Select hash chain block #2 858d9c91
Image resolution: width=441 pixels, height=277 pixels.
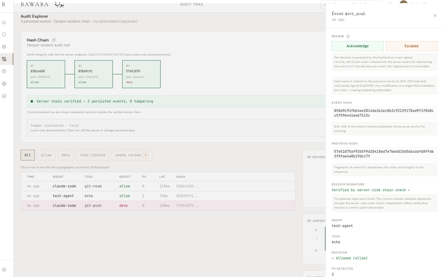click(x=94, y=74)
